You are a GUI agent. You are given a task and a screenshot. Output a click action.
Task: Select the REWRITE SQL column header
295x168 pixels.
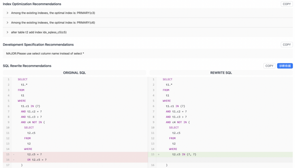click(221, 73)
